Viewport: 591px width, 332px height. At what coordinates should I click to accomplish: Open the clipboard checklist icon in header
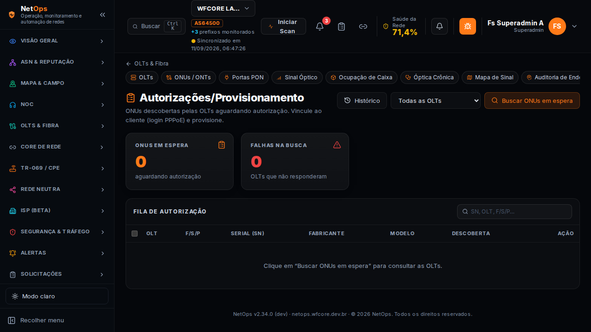point(342,26)
